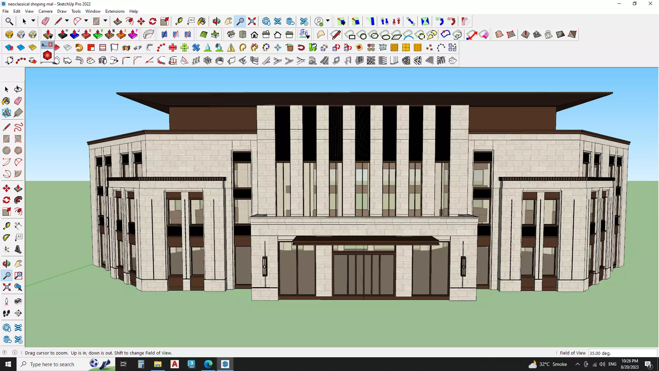Select the Push/Pull tool in left toolbar

18,189
